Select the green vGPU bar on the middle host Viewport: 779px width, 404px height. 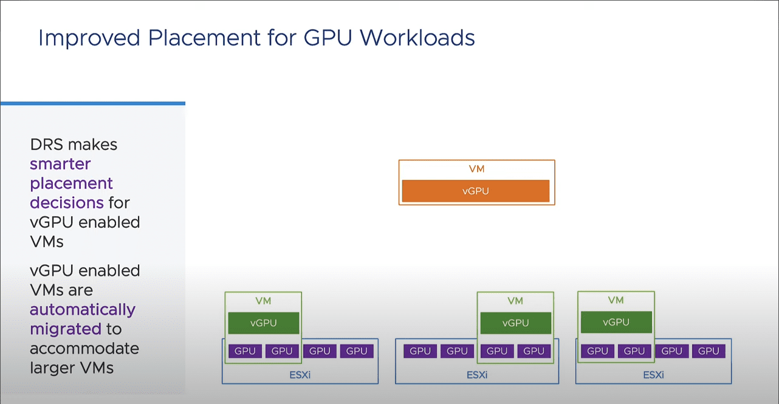click(x=516, y=323)
